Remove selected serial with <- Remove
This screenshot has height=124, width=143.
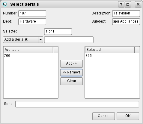click(71, 73)
